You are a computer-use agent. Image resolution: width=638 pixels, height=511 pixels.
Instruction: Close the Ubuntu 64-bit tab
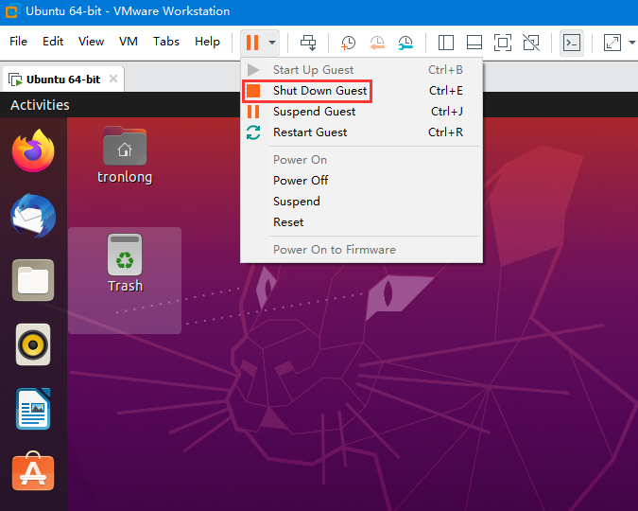point(113,79)
